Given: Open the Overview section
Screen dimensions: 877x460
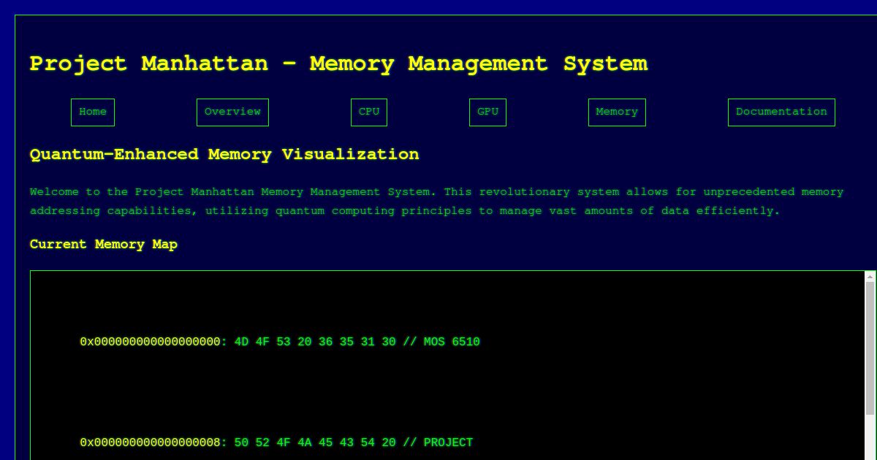Looking at the screenshot, I should tap(232, 112).
